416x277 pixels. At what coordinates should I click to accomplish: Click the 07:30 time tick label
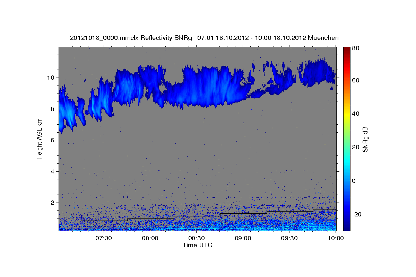click(x=103, y=238)
